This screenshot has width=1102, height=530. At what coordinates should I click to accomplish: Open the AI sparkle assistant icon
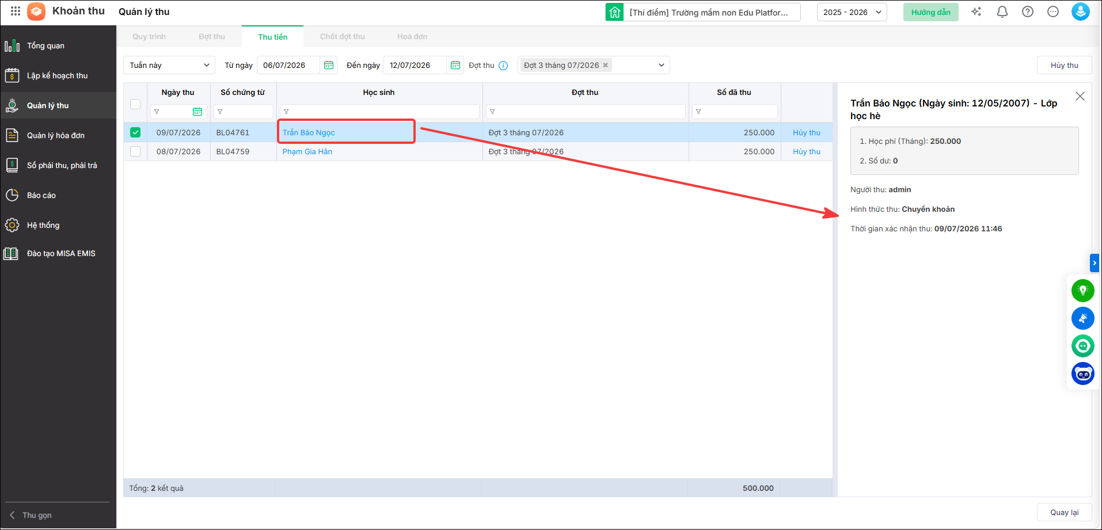(x=976, y=12)
